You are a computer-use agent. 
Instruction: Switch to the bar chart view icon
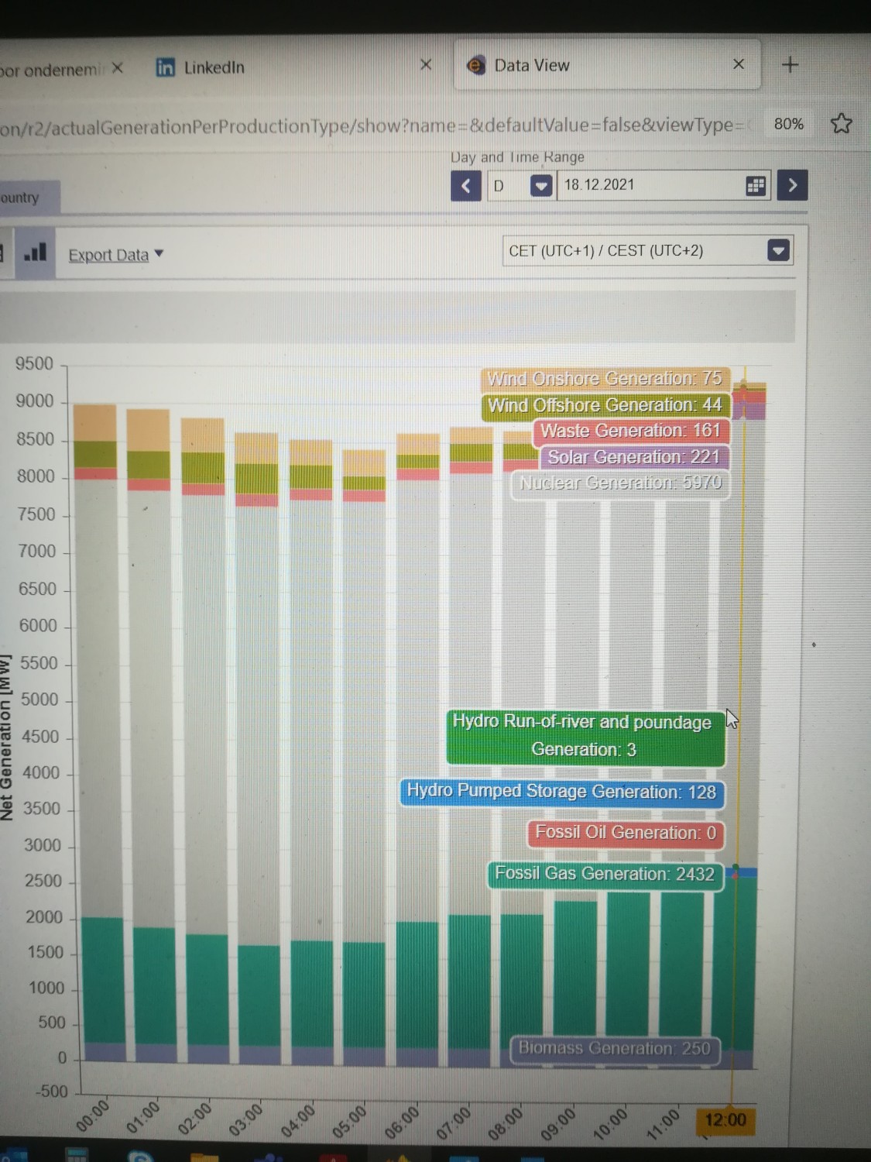35,253
